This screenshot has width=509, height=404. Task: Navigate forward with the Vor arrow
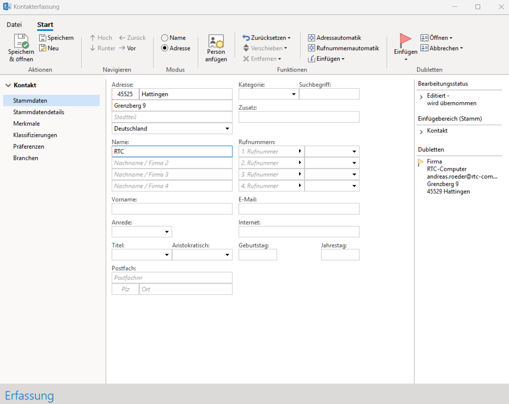click(127, 48)
